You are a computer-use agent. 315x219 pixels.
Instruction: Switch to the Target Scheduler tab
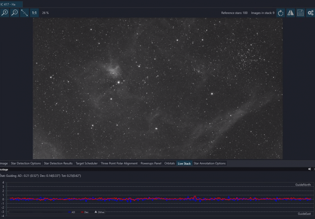click(87, 163)
